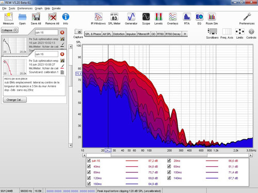Open the Preferences menu

pyautogui.click(x=25, y=8)
